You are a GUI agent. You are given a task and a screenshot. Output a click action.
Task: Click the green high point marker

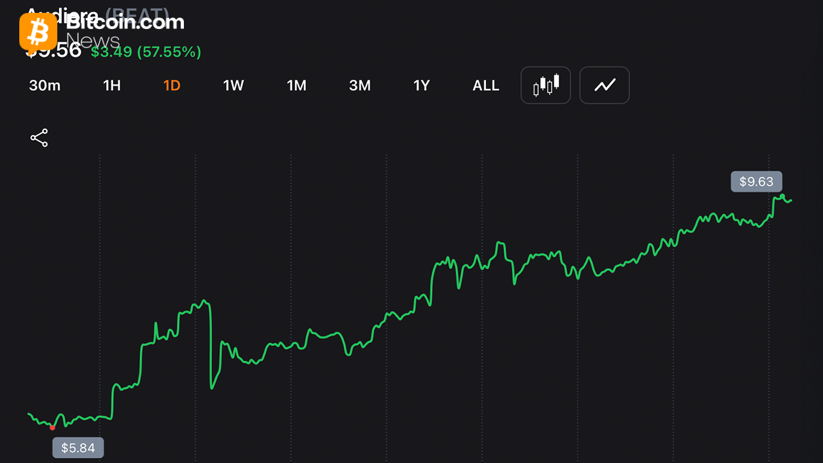(x=782, y=196)
